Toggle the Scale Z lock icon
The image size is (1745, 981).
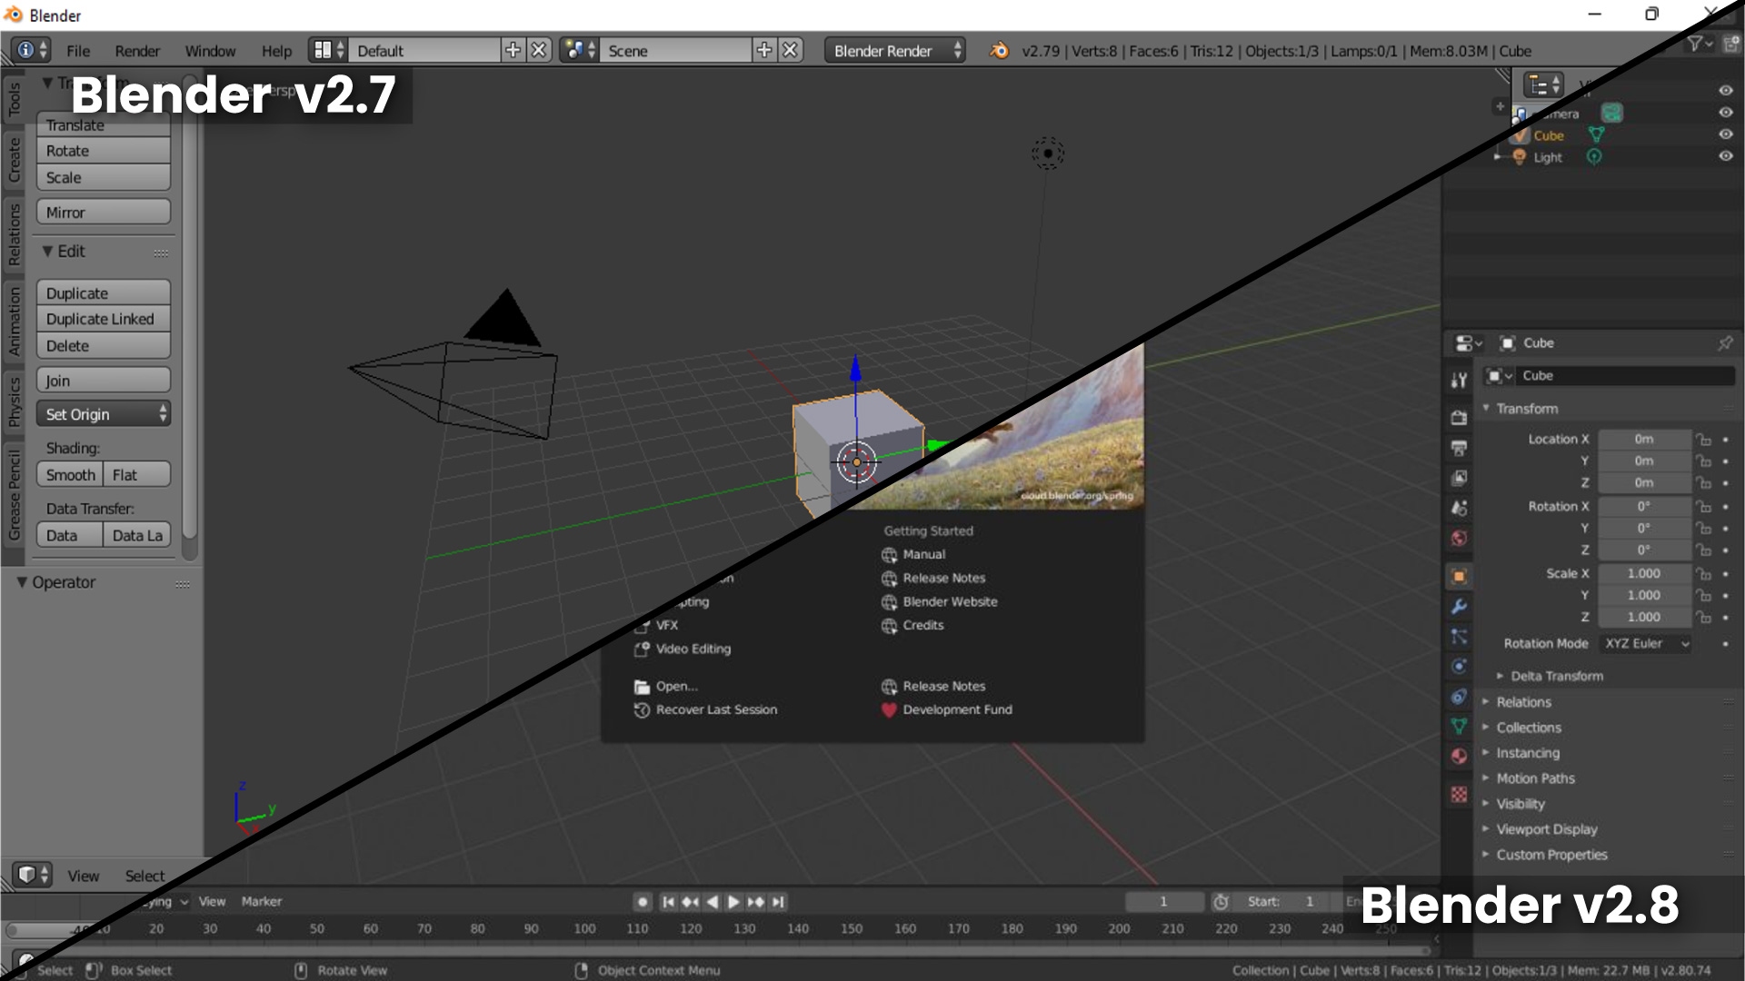(x=1704, y=618)
